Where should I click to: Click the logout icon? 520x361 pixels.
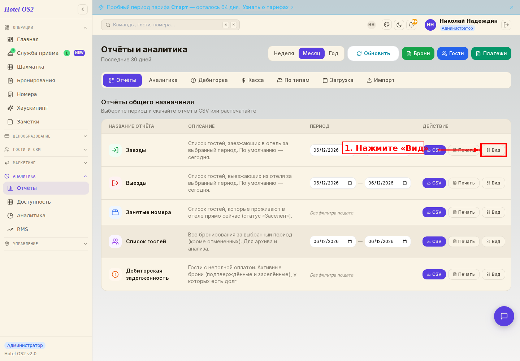coord(506,25)
